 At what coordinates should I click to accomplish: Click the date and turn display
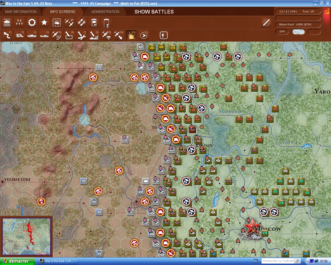click(x=298, y=12)
